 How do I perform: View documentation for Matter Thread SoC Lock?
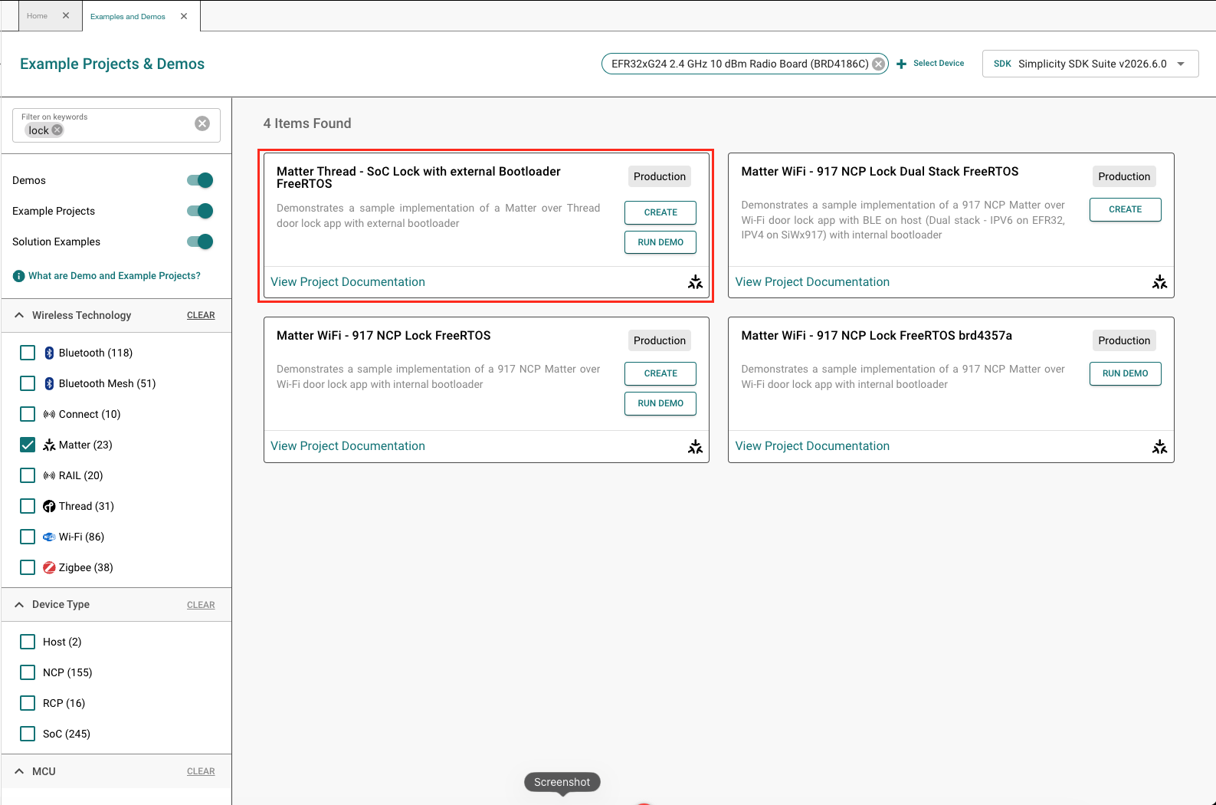click(348, 282)
